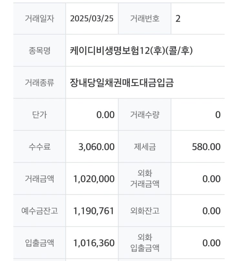Click the transaction amount 1,020,000
240x261 pixels.
pos(94,179)
